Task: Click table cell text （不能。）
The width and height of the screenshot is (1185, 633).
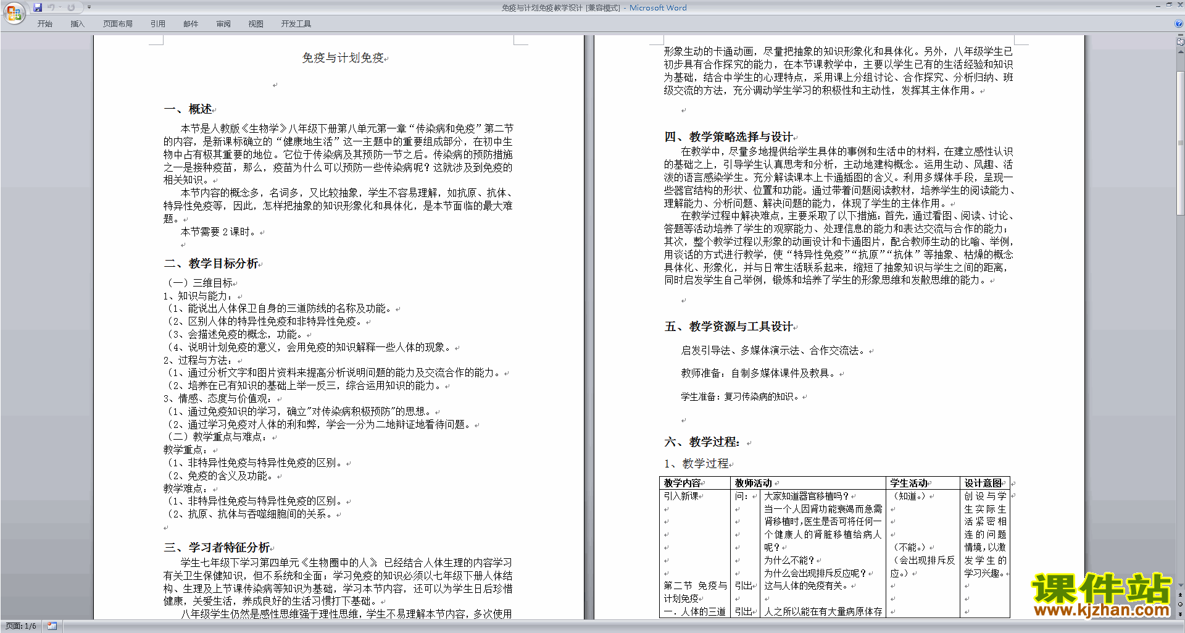Action: [x=909, y=547]
